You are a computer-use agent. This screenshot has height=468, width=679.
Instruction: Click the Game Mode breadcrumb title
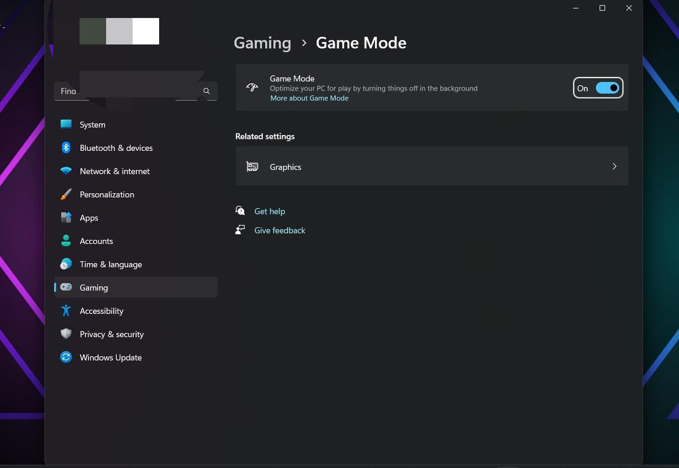pos(361,43)
